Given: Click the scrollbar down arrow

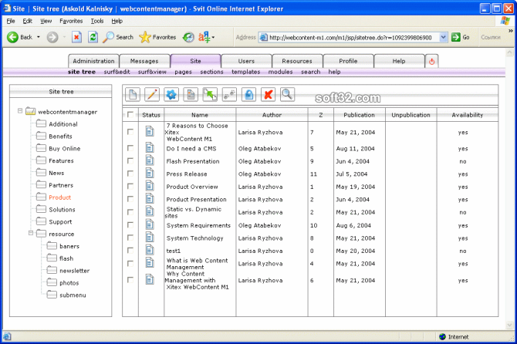Looking at the screenshot, I should (509, 325).
